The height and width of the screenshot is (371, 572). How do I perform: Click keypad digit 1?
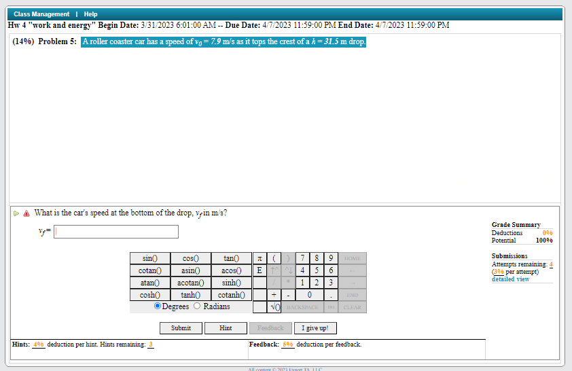tap(302, 283)
